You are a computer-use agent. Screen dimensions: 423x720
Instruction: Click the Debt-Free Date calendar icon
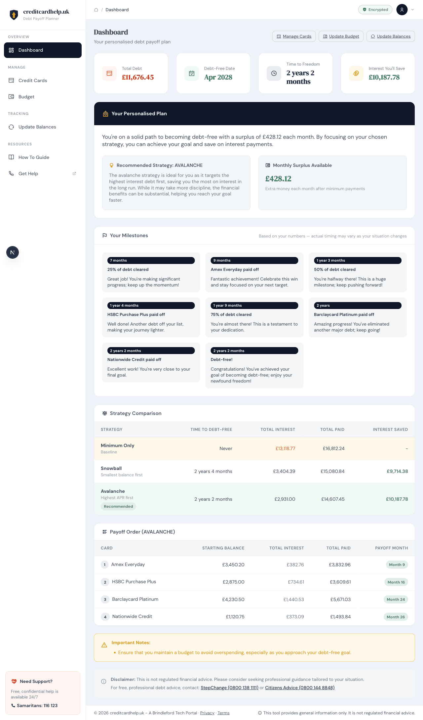click(192, 73)
